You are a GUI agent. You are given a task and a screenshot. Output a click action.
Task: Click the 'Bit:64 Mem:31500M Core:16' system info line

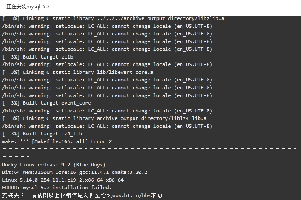point(75,172)
